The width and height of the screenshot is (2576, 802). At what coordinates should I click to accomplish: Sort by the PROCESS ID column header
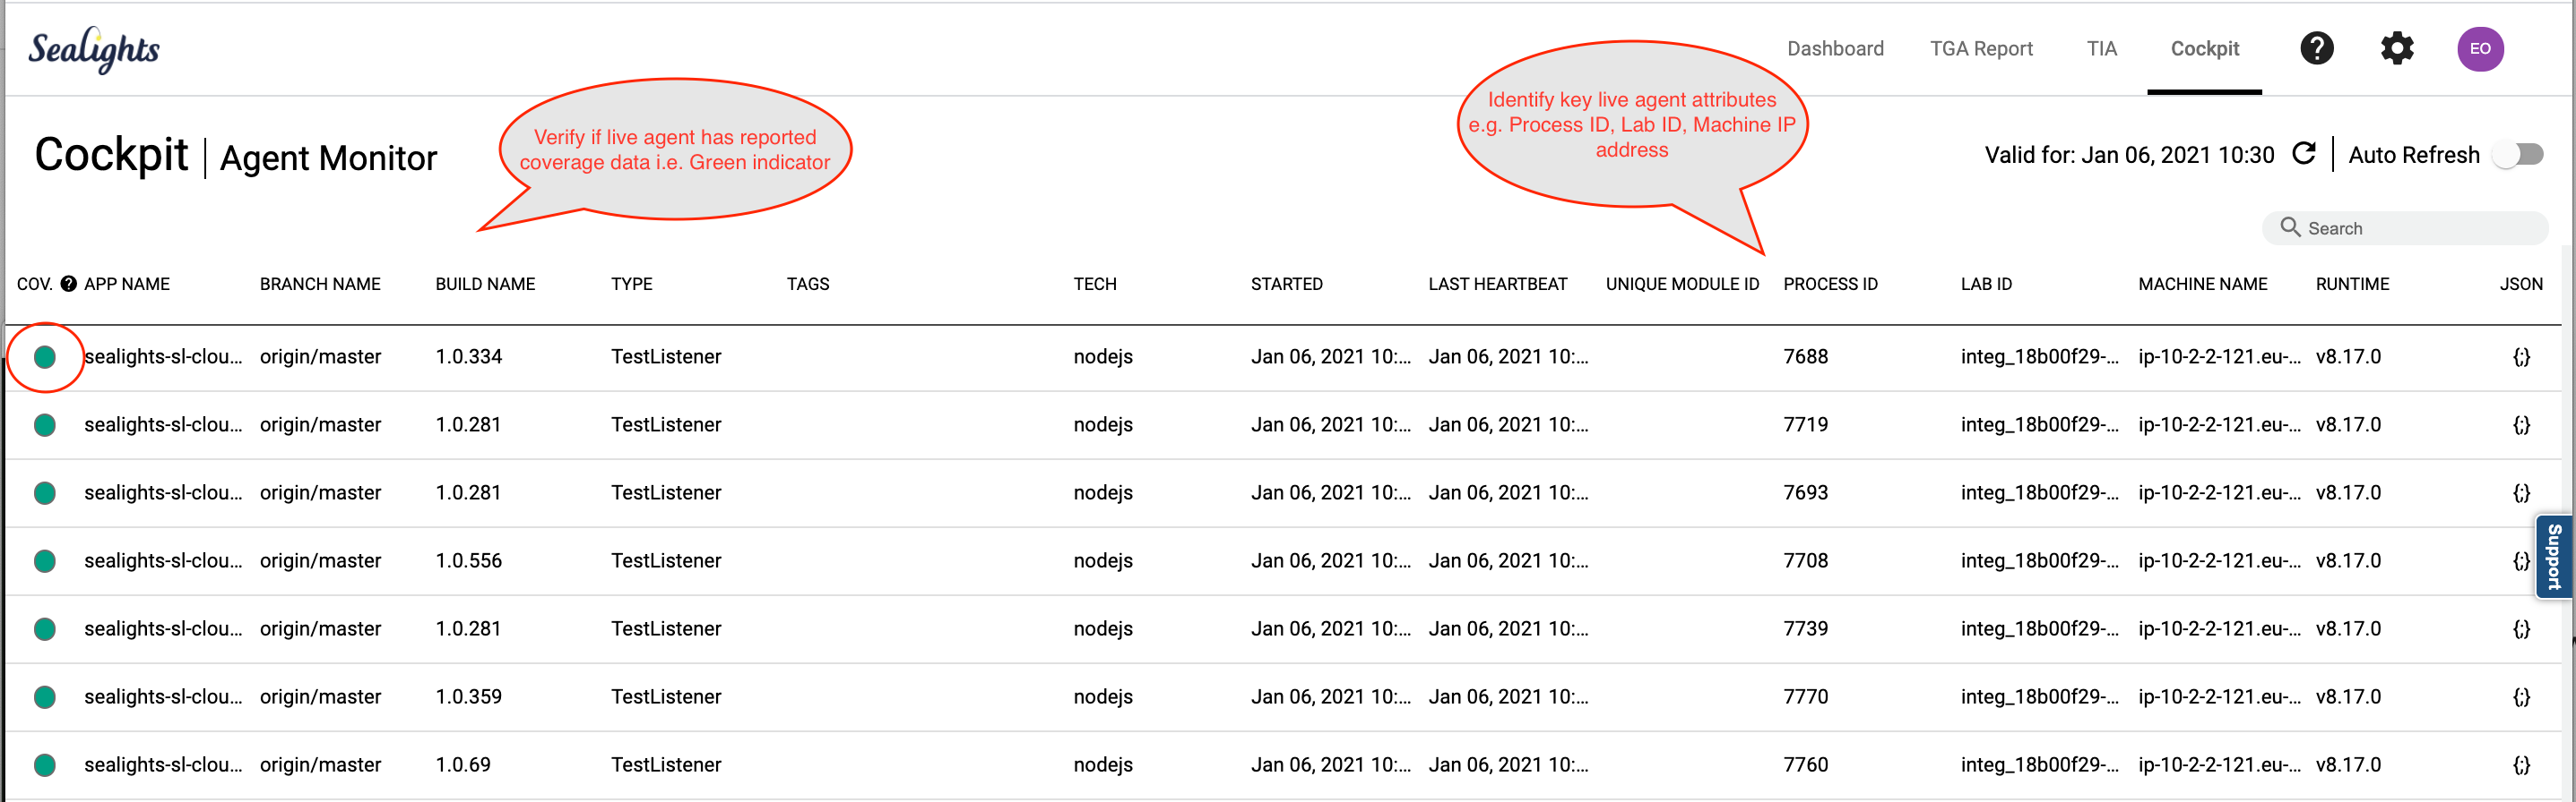(1830, 284)
